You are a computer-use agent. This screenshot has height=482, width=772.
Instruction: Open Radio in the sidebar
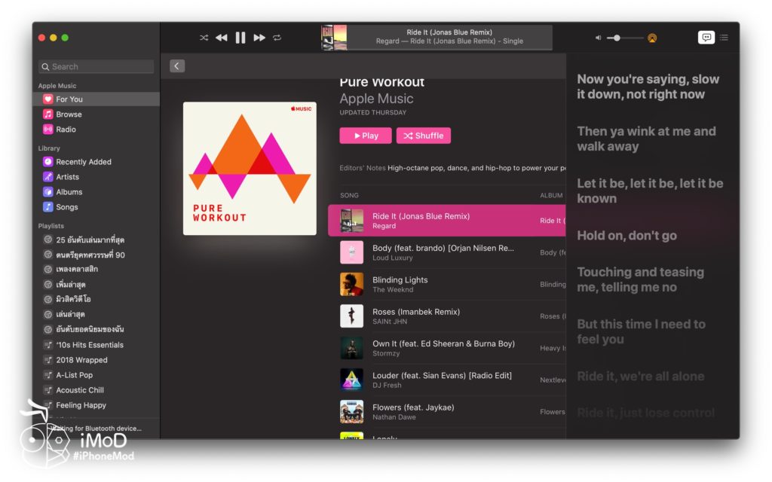coord(66,130)
